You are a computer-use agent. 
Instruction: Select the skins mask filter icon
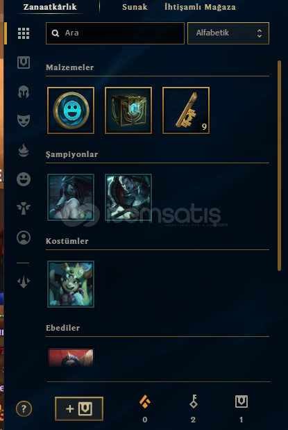24,121
